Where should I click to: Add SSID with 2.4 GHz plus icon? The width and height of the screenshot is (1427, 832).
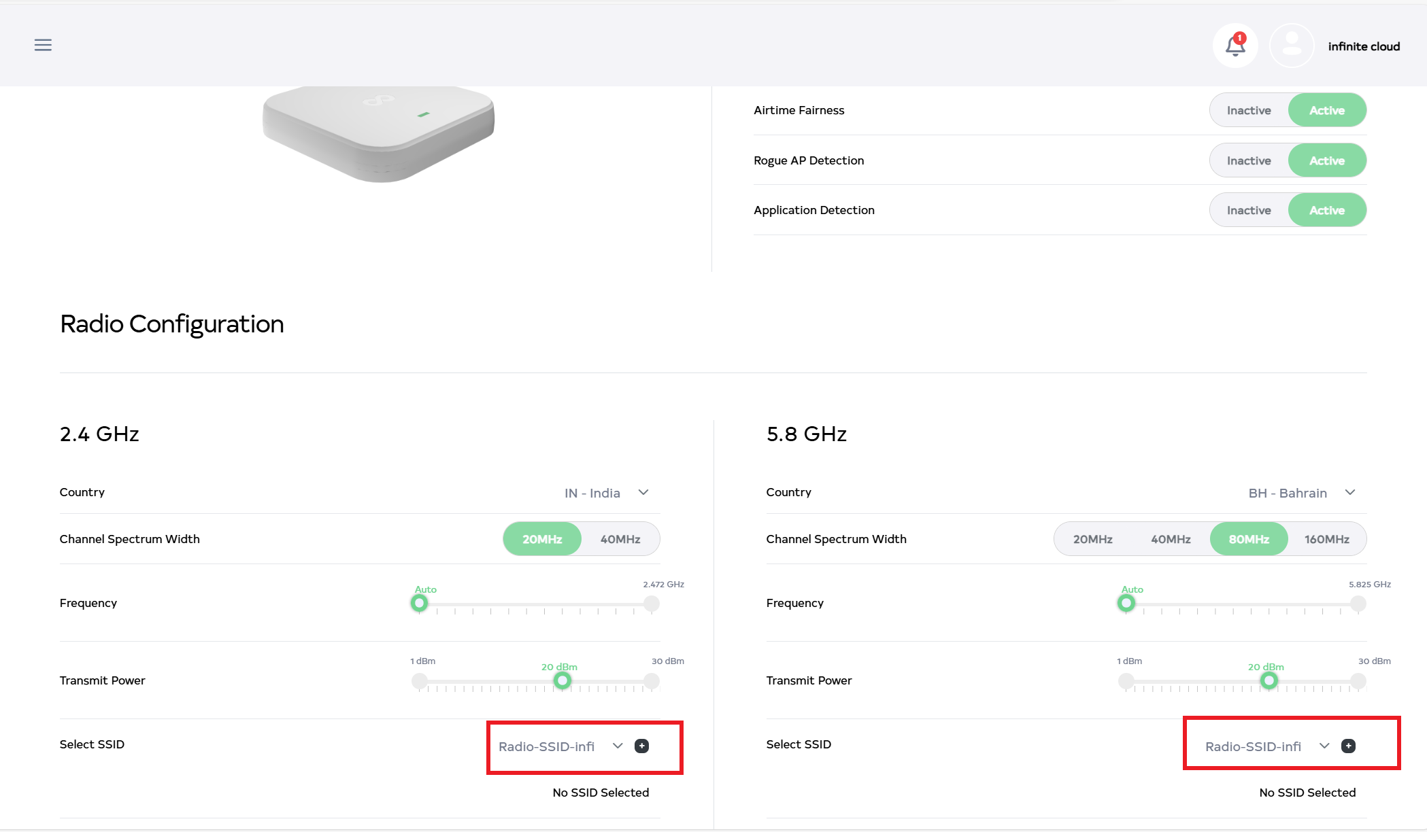tap(641, 746)
